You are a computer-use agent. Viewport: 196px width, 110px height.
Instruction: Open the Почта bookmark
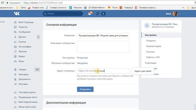[x=113, y=8]
